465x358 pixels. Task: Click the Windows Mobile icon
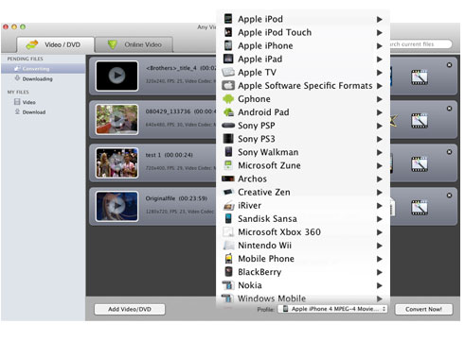(228, 298)
